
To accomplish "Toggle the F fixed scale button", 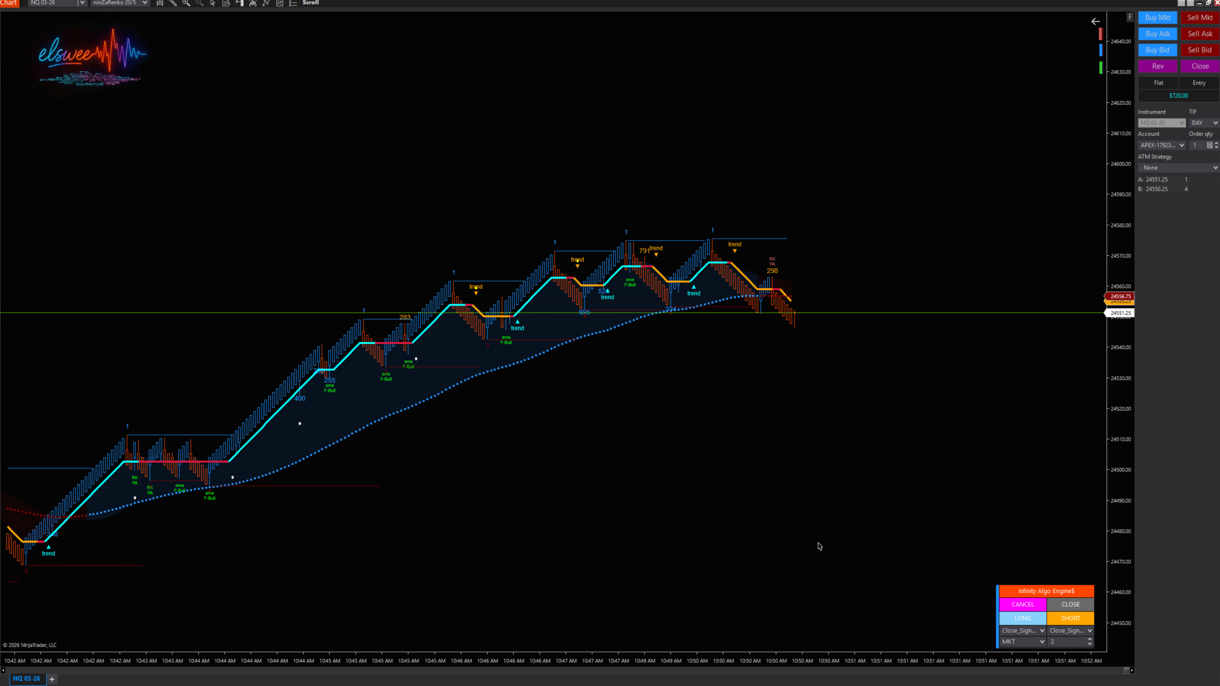I will click(x=1129, y=17).
